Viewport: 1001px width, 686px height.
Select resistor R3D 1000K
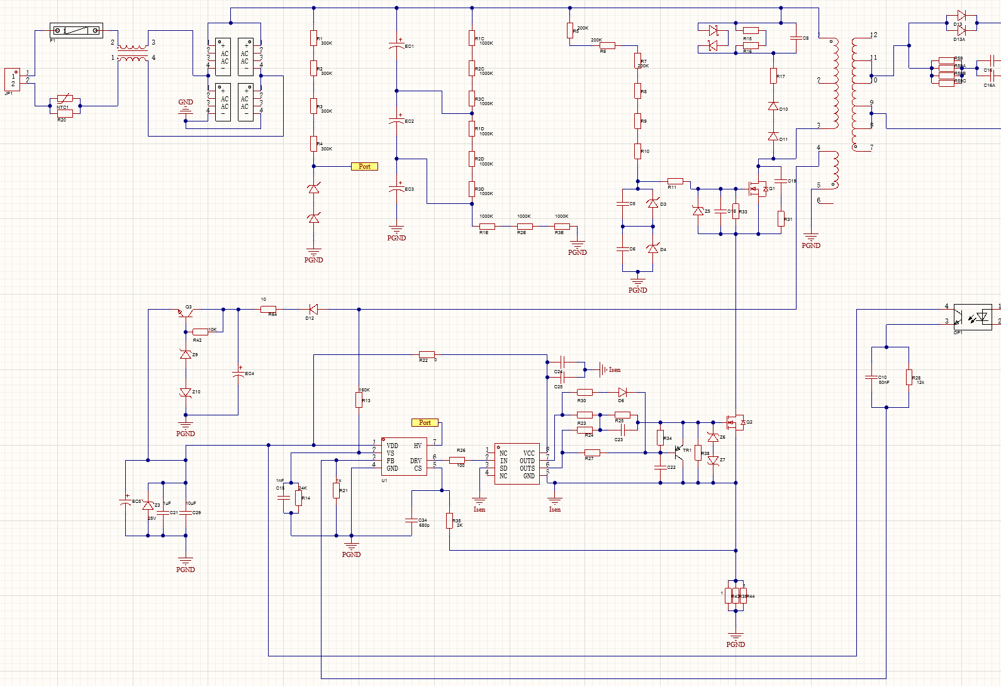click(472, 189)
